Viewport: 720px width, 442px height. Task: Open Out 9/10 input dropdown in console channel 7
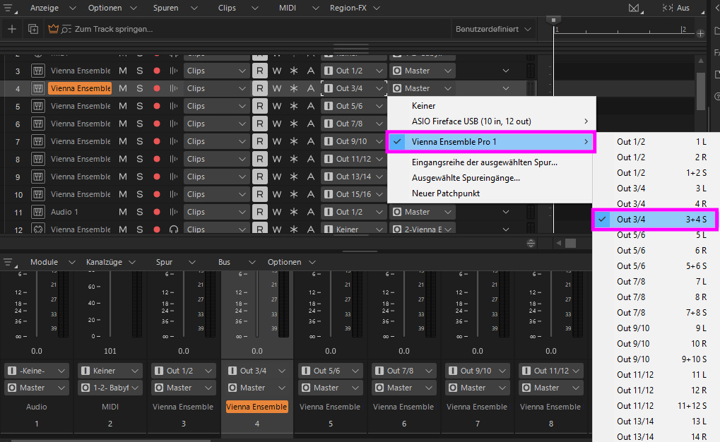coord(478,371)
